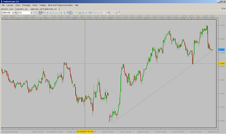
Task: Open the Layouts menu
Action: (10, 5)
